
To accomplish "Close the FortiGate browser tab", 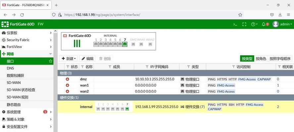I will pos(48,5).
